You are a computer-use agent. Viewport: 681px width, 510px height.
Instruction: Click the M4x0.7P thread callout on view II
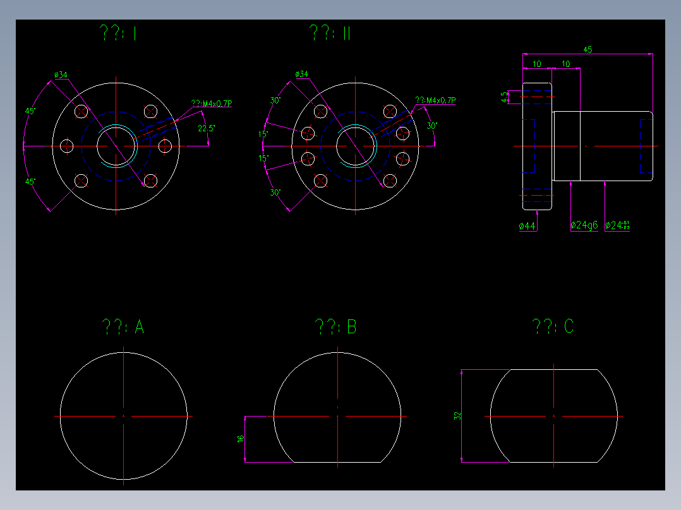pos(436,99)
